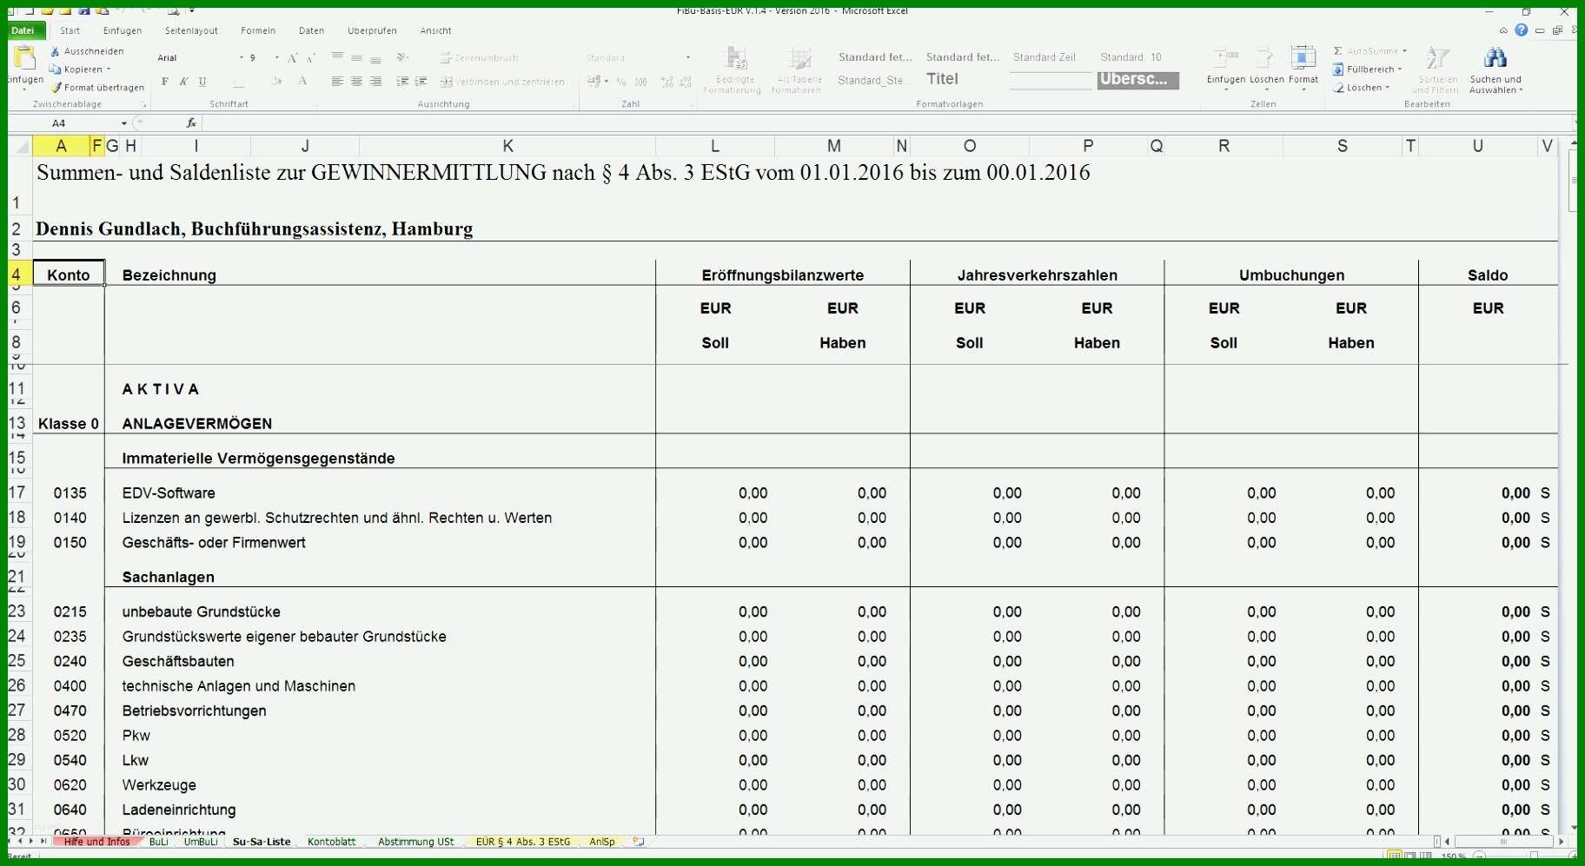
Task: Select the column K header
Action: (x=507, y=146)
